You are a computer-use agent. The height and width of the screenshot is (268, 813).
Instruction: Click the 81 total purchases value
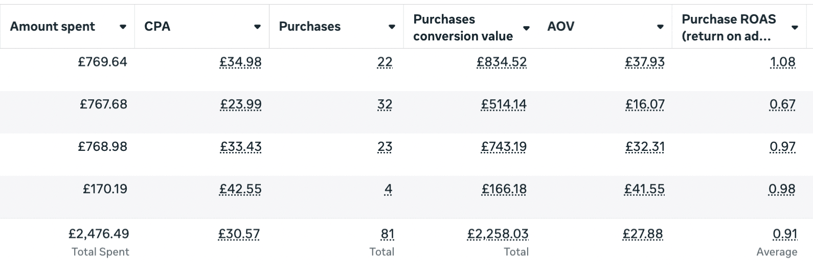point(387,234)
